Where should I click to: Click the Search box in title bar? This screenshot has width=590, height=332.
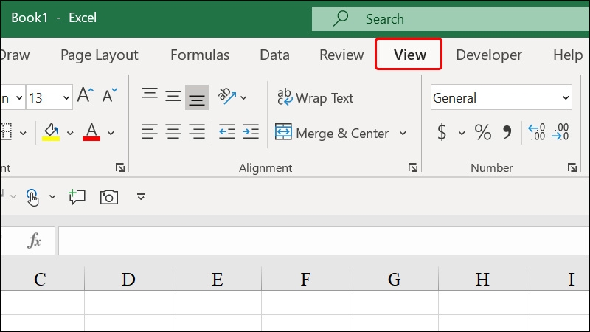[x=451, y=19]
